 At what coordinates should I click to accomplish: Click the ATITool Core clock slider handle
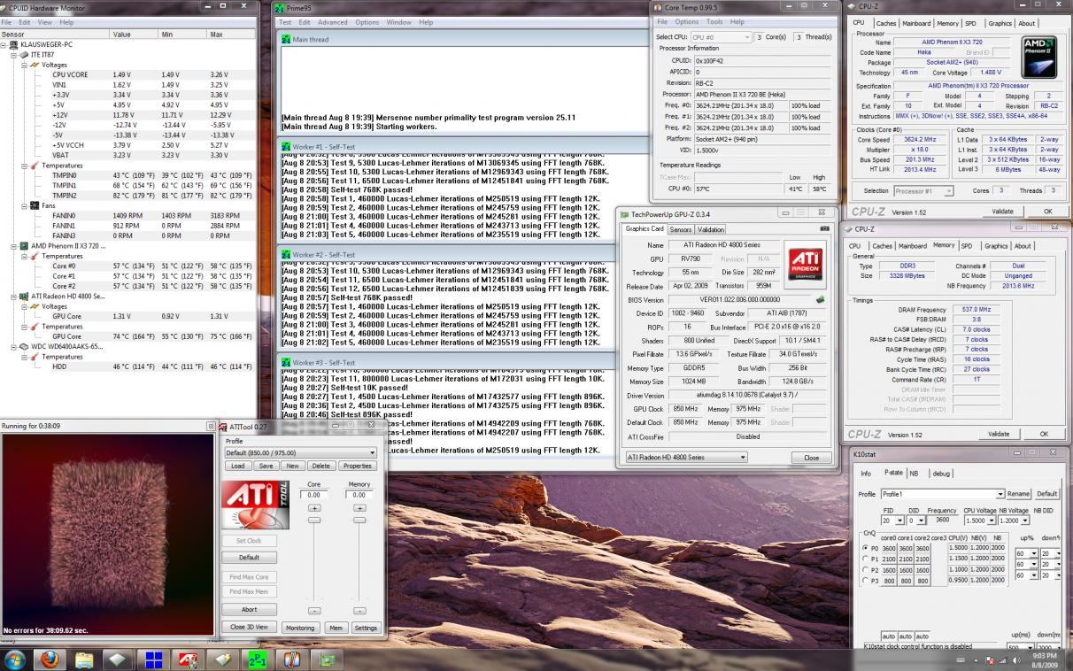[313, 520]
